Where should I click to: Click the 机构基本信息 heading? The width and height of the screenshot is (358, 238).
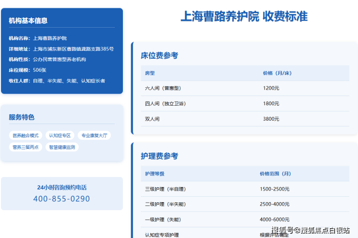pyautogui.click(x=28, y=20)
